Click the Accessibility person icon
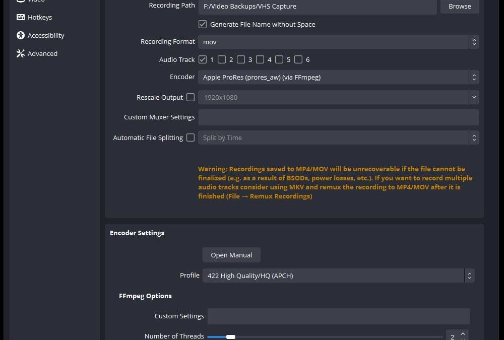The width and height of the screenshot is (504, 340). pyautogui.click(x=21, y=35)
